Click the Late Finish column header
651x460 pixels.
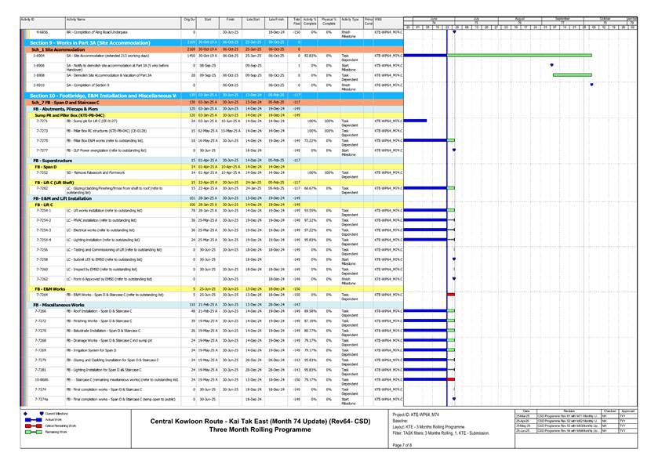[x=276, y=18]
